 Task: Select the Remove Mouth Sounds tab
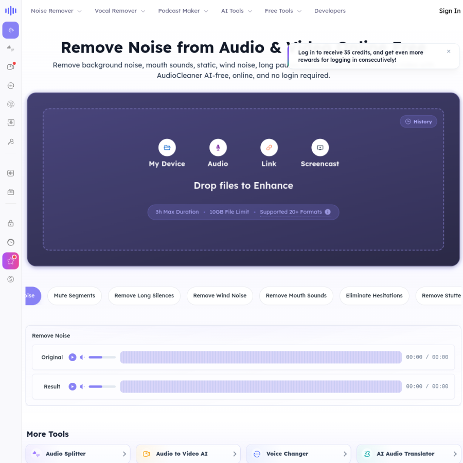(x=296, y=296)
